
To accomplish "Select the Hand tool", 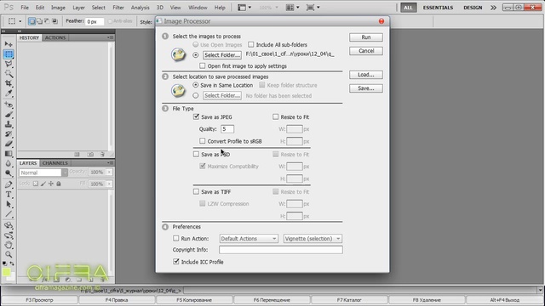I will tap(9, 245).
